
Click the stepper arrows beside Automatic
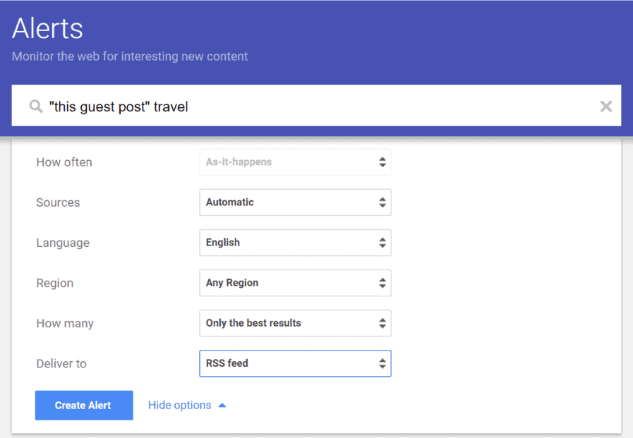[x=382, y=202]
